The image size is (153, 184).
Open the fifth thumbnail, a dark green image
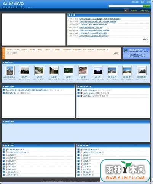[69, 70]
